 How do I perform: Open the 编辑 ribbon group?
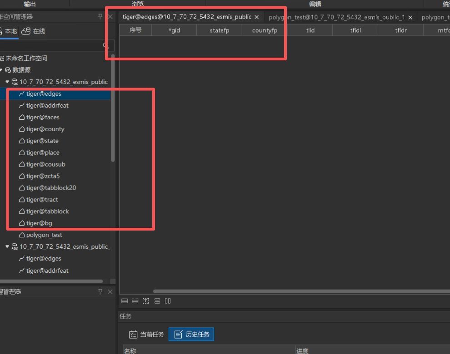(x=315, y=4)
